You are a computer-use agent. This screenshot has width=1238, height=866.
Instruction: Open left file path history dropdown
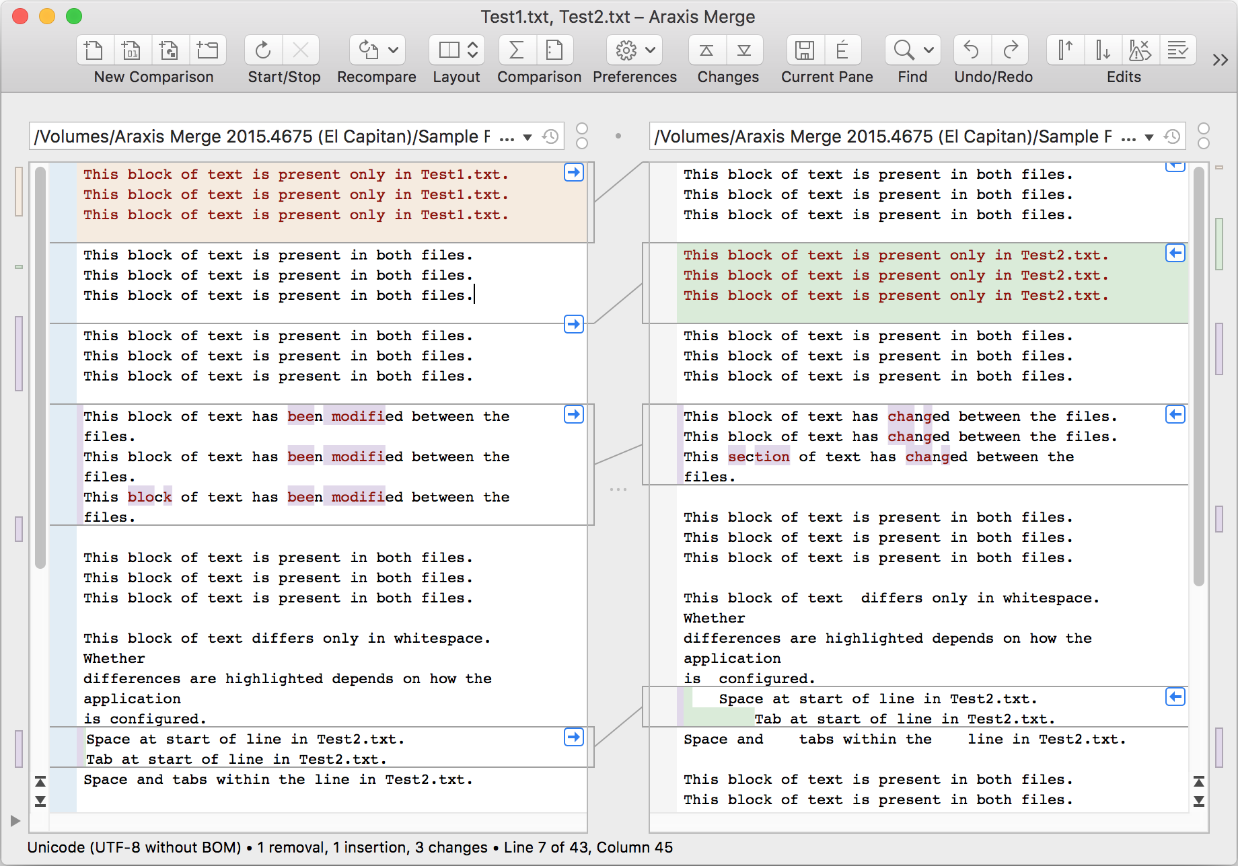[x=528, y=136]
